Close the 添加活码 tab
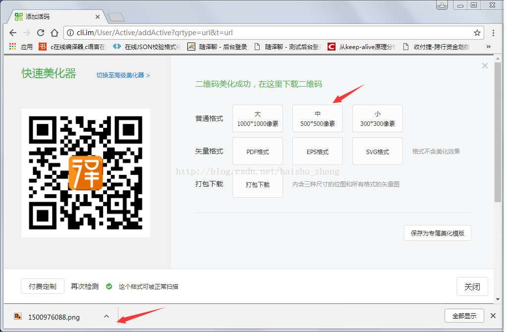Image resolution: width=506 pixels, height=332 pixels. [x=98, y=17]
